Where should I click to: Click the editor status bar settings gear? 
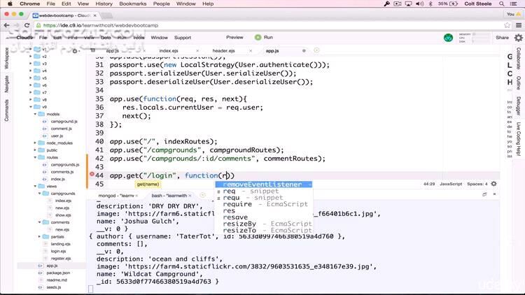[494, 184]
